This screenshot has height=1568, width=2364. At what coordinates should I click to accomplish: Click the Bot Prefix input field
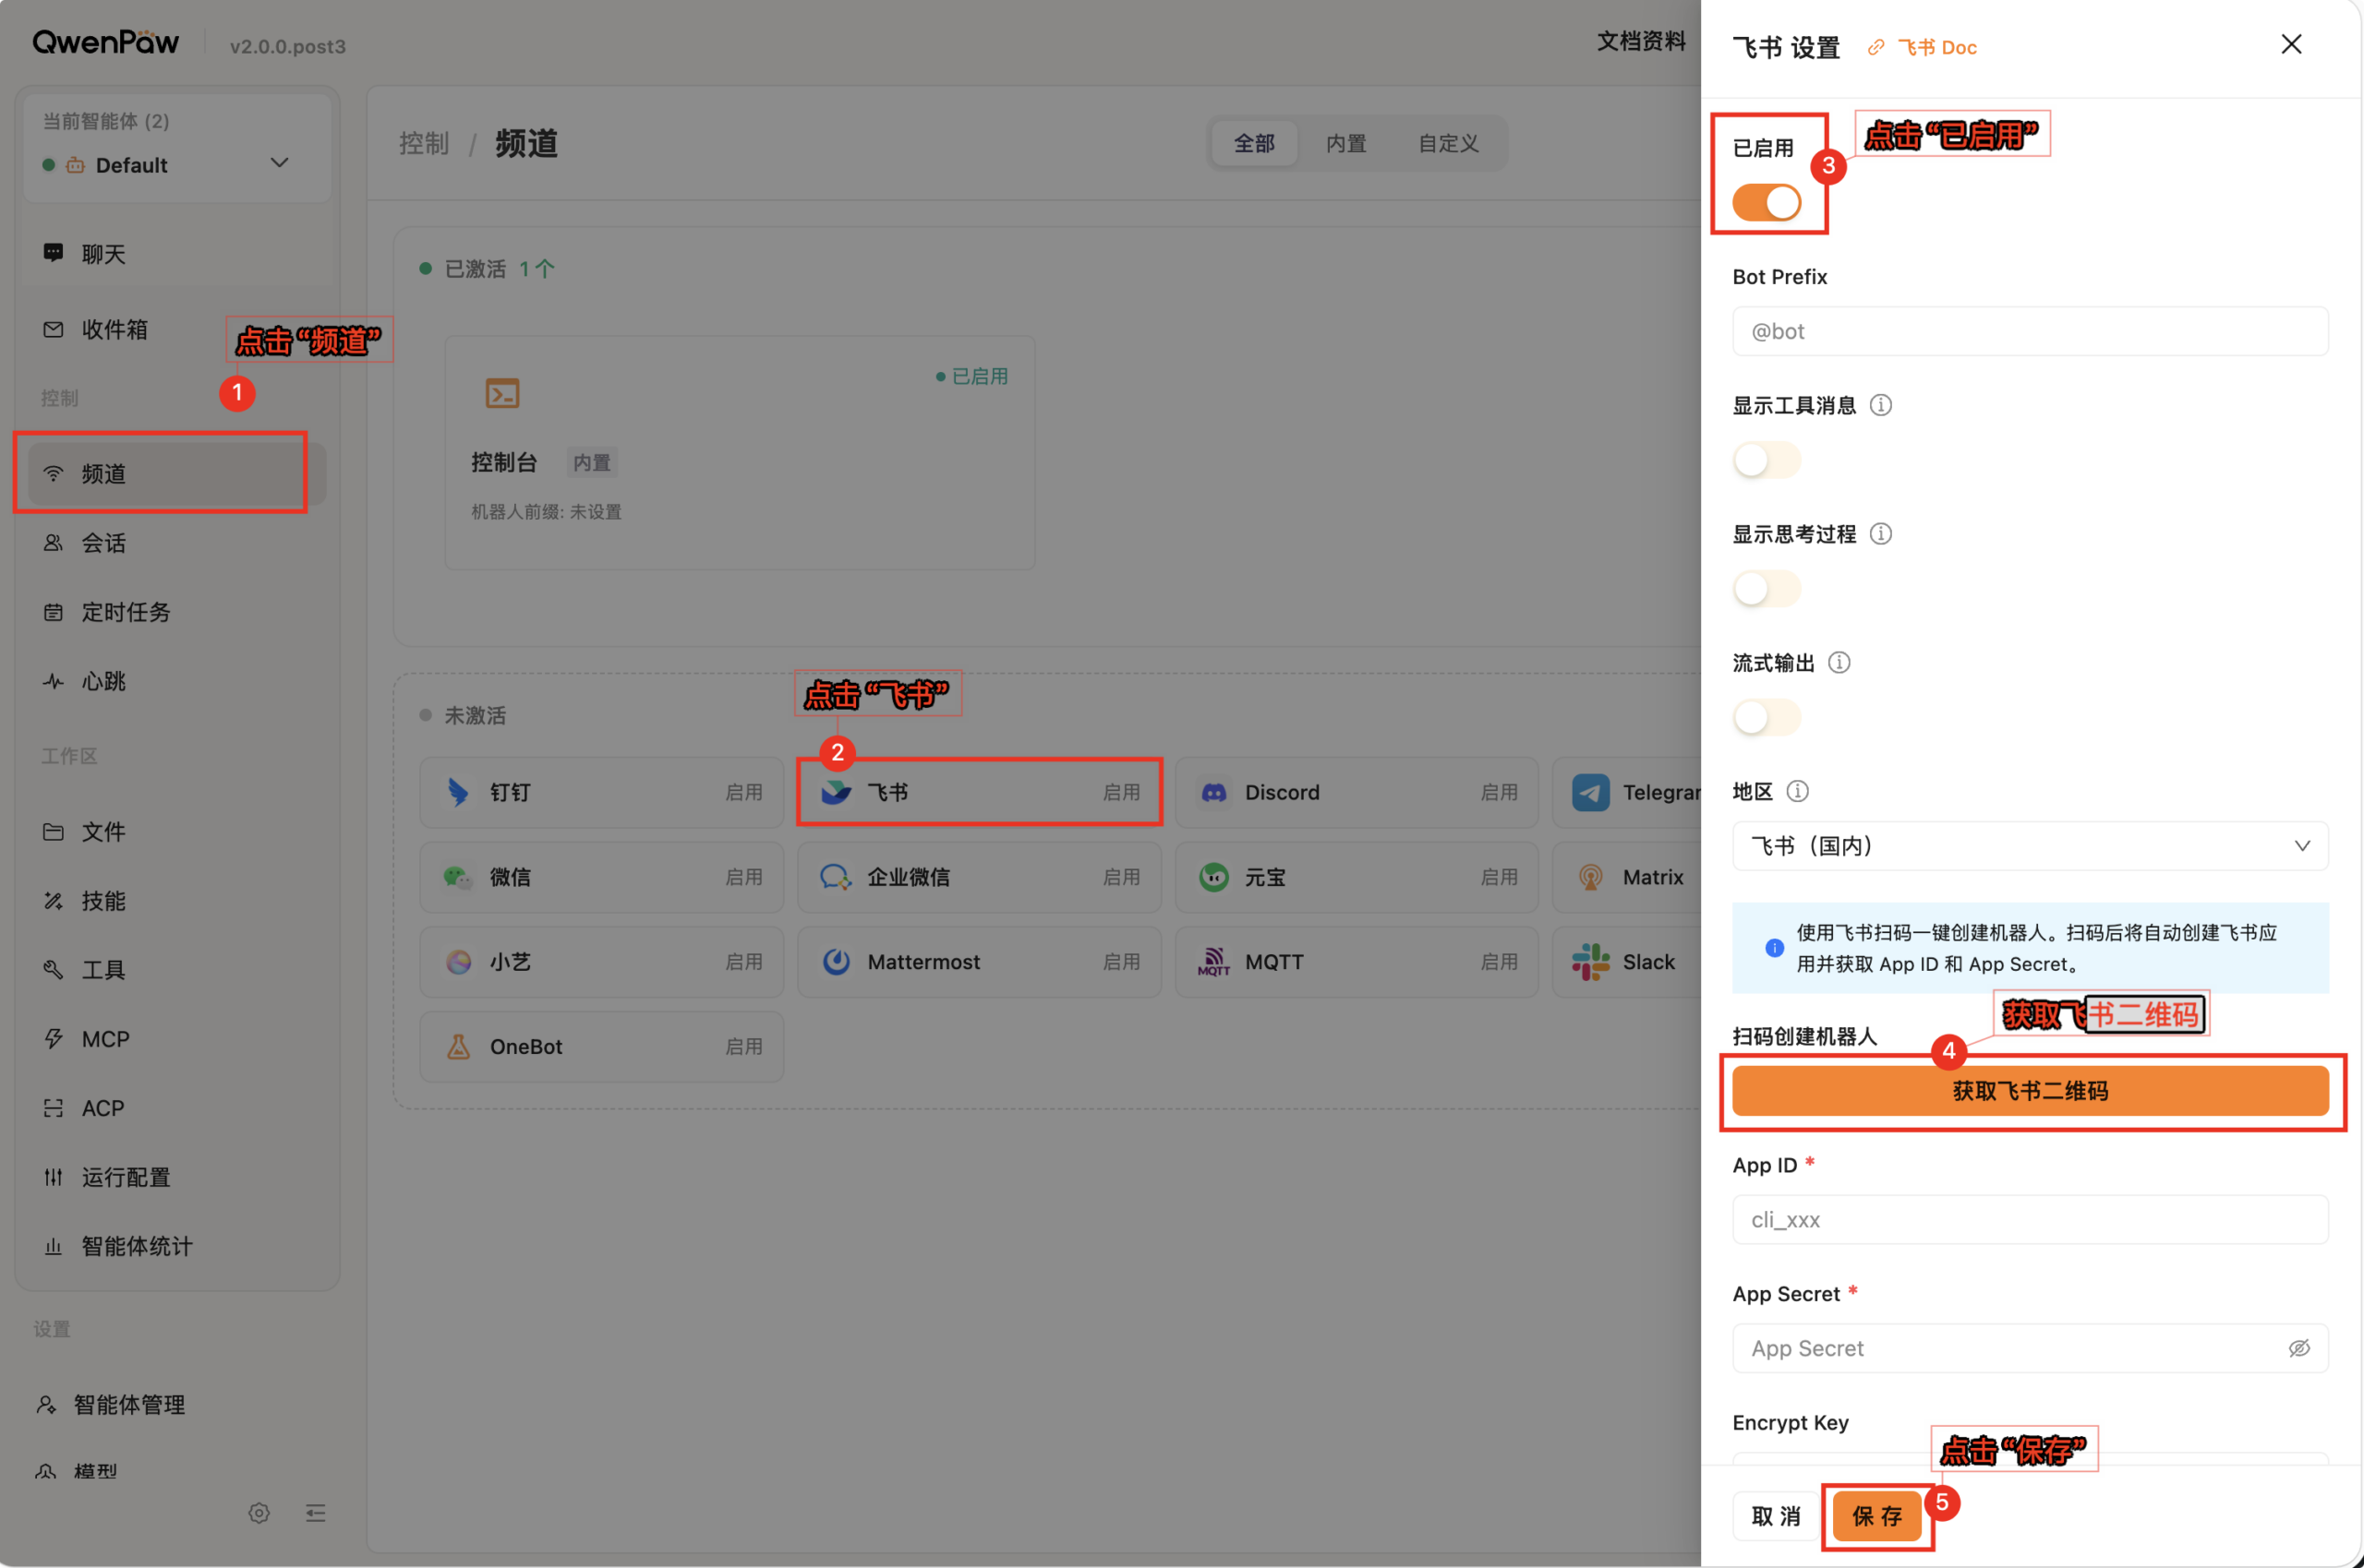(x=2030, y=331)
